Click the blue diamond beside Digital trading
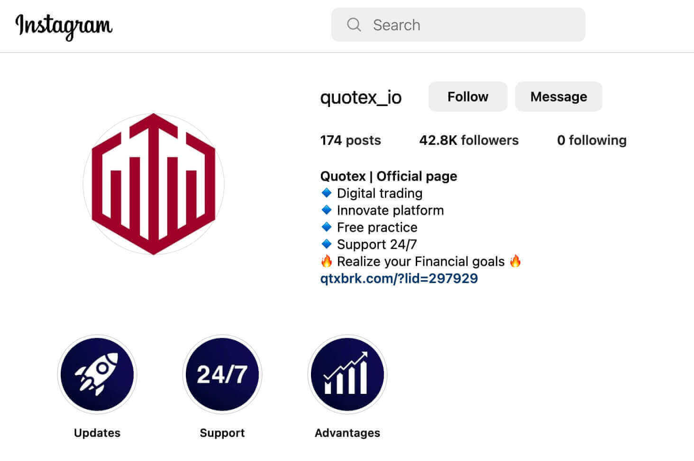694x461 pixels. coord(326,193)
